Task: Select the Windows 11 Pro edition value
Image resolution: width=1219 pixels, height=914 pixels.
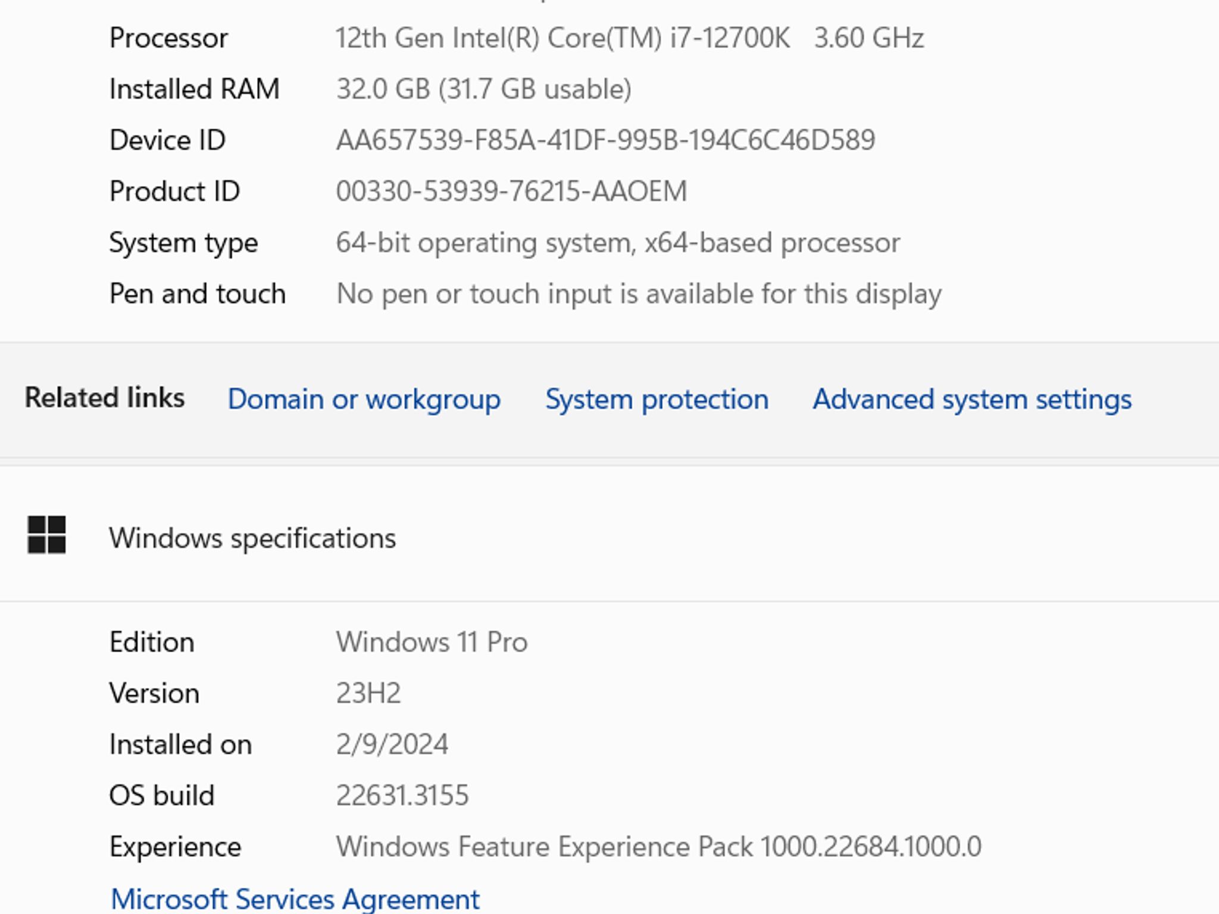Action: tap(432, 642)
